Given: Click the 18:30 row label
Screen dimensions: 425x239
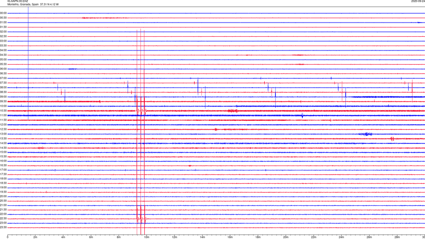Looking at the screenshot, I should [x=4, y=183].
